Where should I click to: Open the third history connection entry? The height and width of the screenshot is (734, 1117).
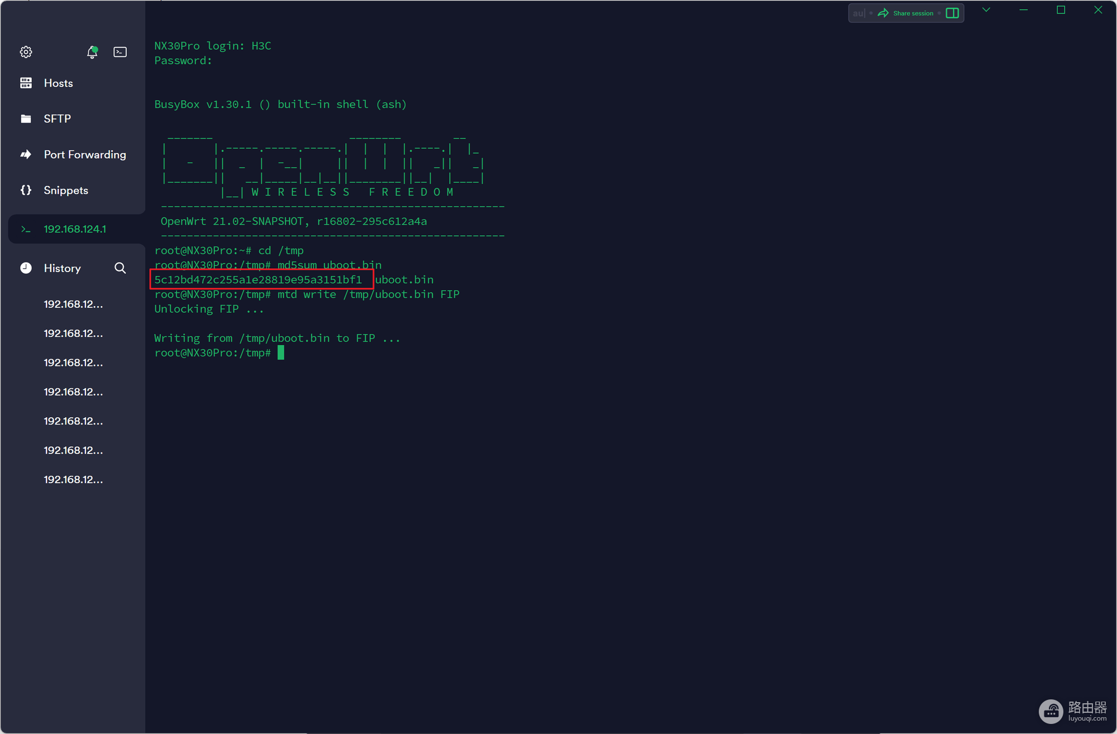(73, 363)
